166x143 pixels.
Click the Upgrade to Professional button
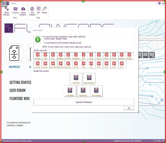pos(84,102)
